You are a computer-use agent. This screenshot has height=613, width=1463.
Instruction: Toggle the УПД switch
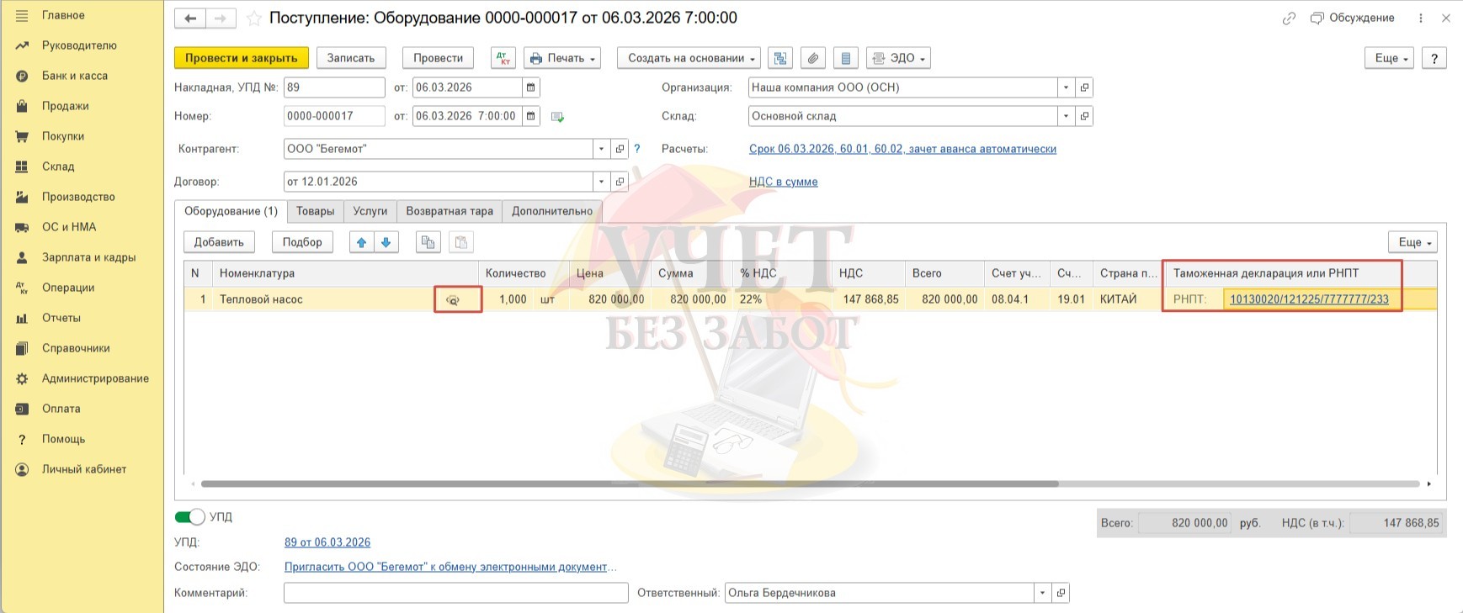[x=189, y=517]
